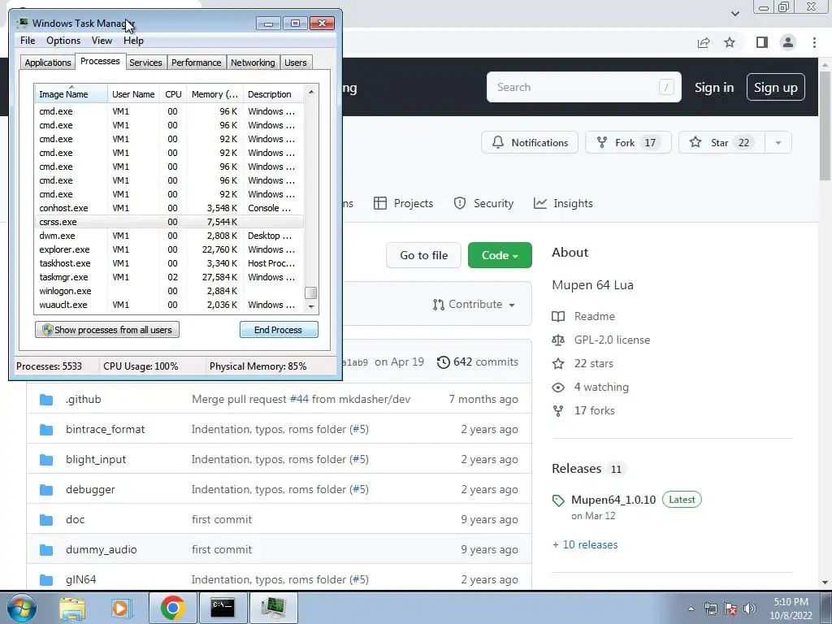Click the doc folder icon
The height and width of the screenshot is (624, 832).
[46, 519]
